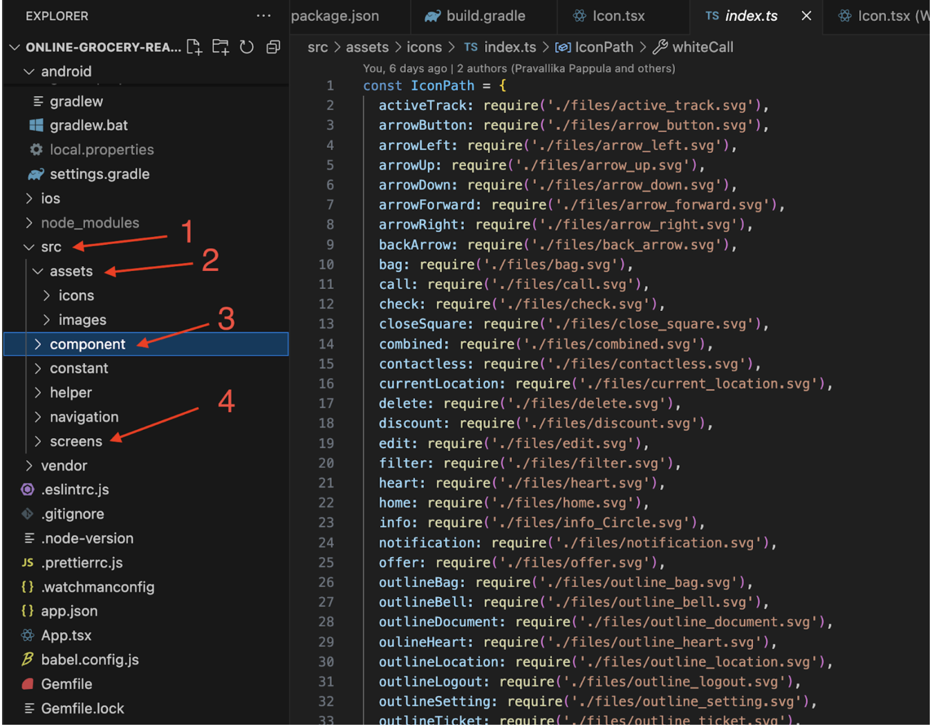Open the Explorer More Actions menu
The image size is (932, 727).
[264, 16]
